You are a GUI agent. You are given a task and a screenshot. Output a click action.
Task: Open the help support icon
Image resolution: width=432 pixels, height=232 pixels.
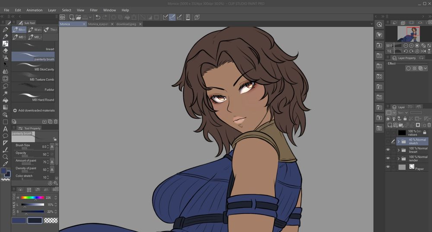coord(197,17)
